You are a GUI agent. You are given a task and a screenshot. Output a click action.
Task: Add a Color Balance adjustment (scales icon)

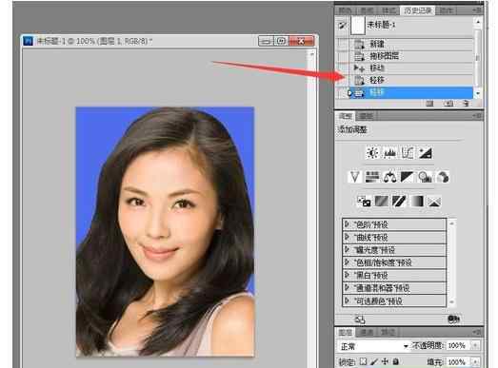tap(389, 177)
